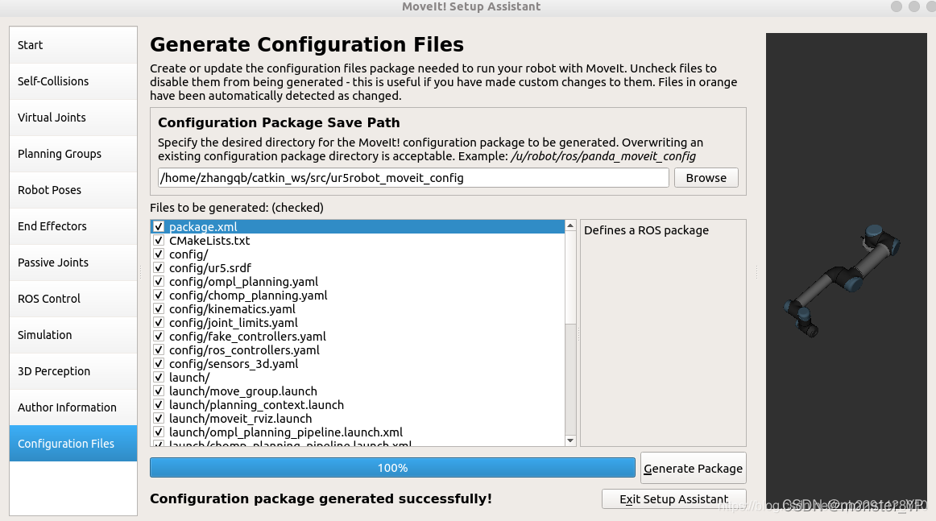Image resolution: width=936 pixels, height=521 pixels.
Task: Toggle launch/ folder checkbox
Action: pos(159,378)
